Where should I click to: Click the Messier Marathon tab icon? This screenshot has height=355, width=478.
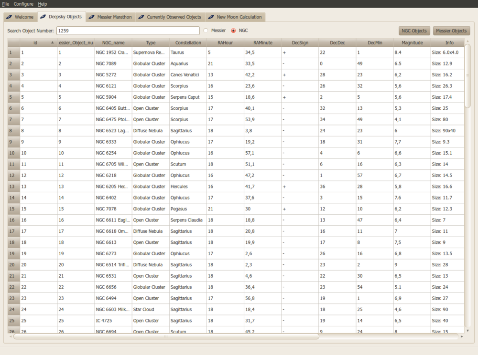point(92,17)
